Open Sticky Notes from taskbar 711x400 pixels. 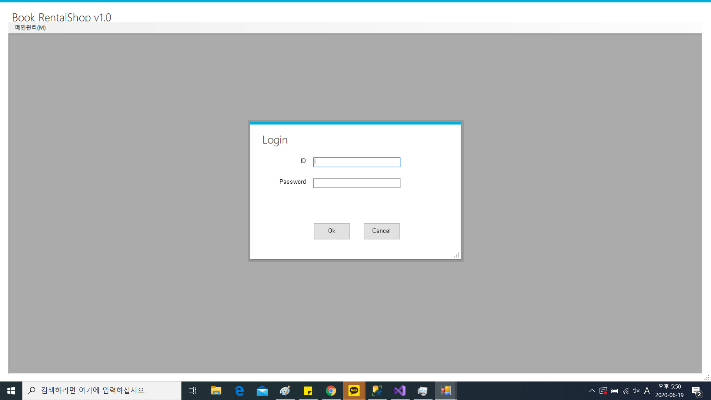click(308, 391)
